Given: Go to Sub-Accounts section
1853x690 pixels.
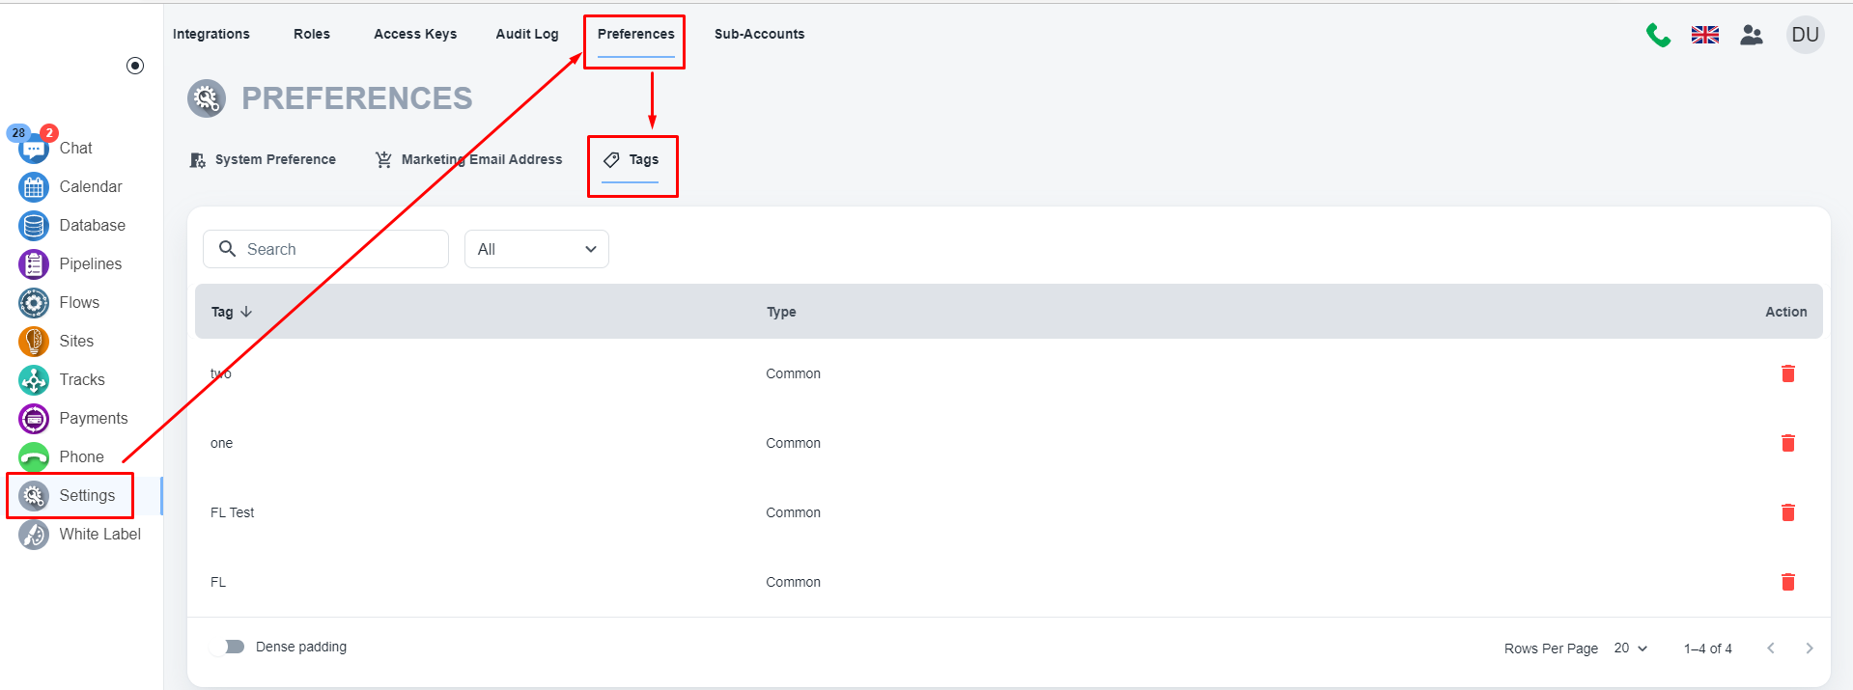Looking at the screenshot, I should pos(759,34).
